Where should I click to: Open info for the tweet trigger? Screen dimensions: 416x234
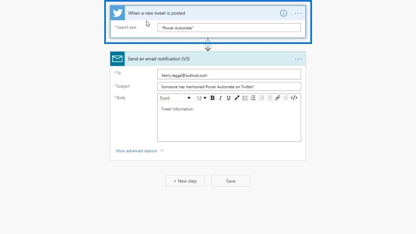283,13
